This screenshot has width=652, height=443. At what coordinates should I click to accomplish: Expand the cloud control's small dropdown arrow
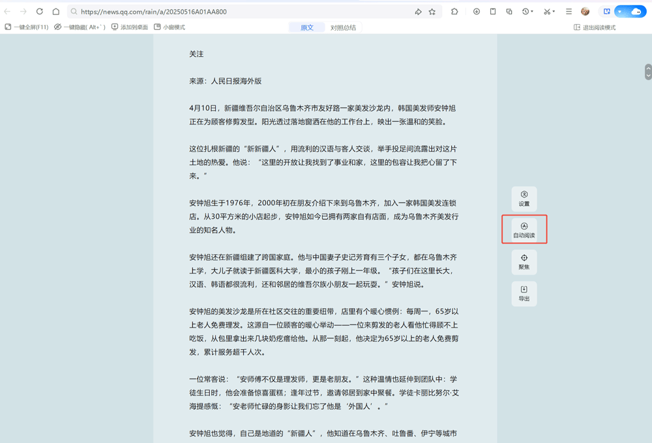point(619,11)
